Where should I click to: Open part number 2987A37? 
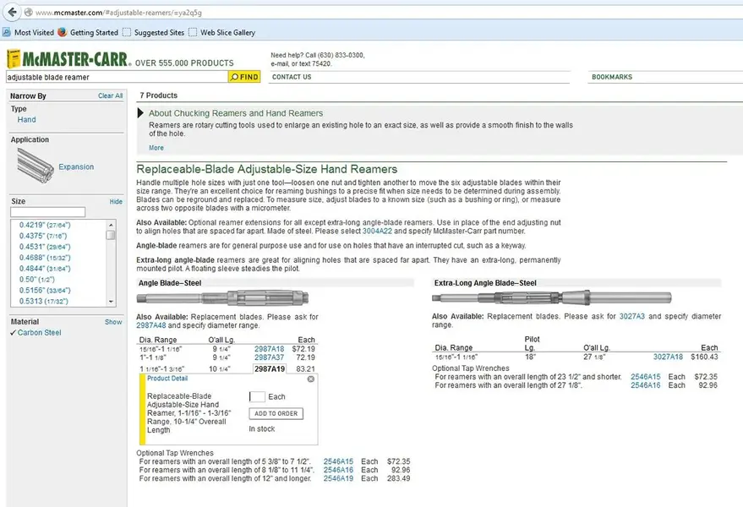tap(269, 357)
